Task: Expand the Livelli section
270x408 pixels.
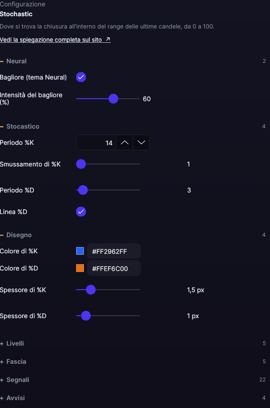Action: pyautogui.click(x=12, y=344)
